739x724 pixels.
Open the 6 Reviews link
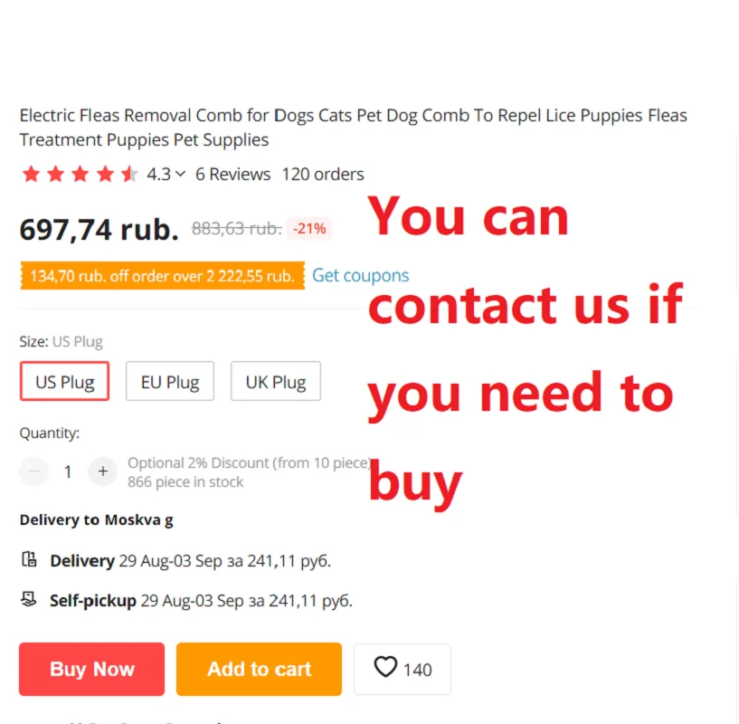pyautogui.click(x=232, y=174)
